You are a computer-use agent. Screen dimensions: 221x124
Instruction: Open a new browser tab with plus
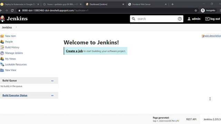173,4
